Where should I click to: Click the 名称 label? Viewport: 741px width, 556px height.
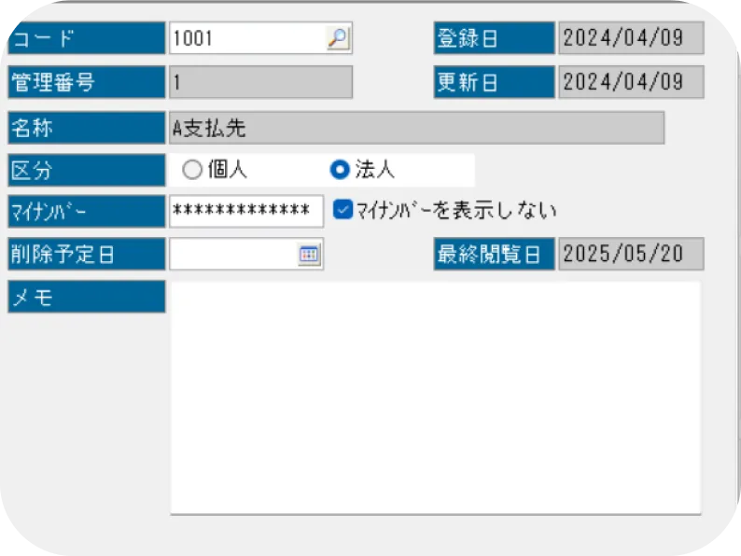click(86, 128)
